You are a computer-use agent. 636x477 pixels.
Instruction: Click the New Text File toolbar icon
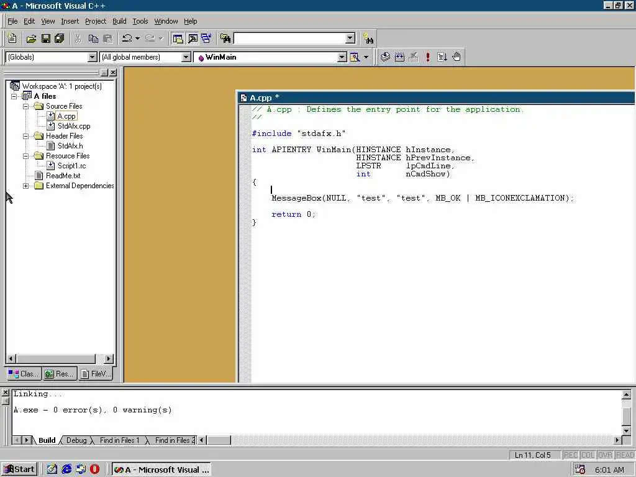tap(12, 39)
